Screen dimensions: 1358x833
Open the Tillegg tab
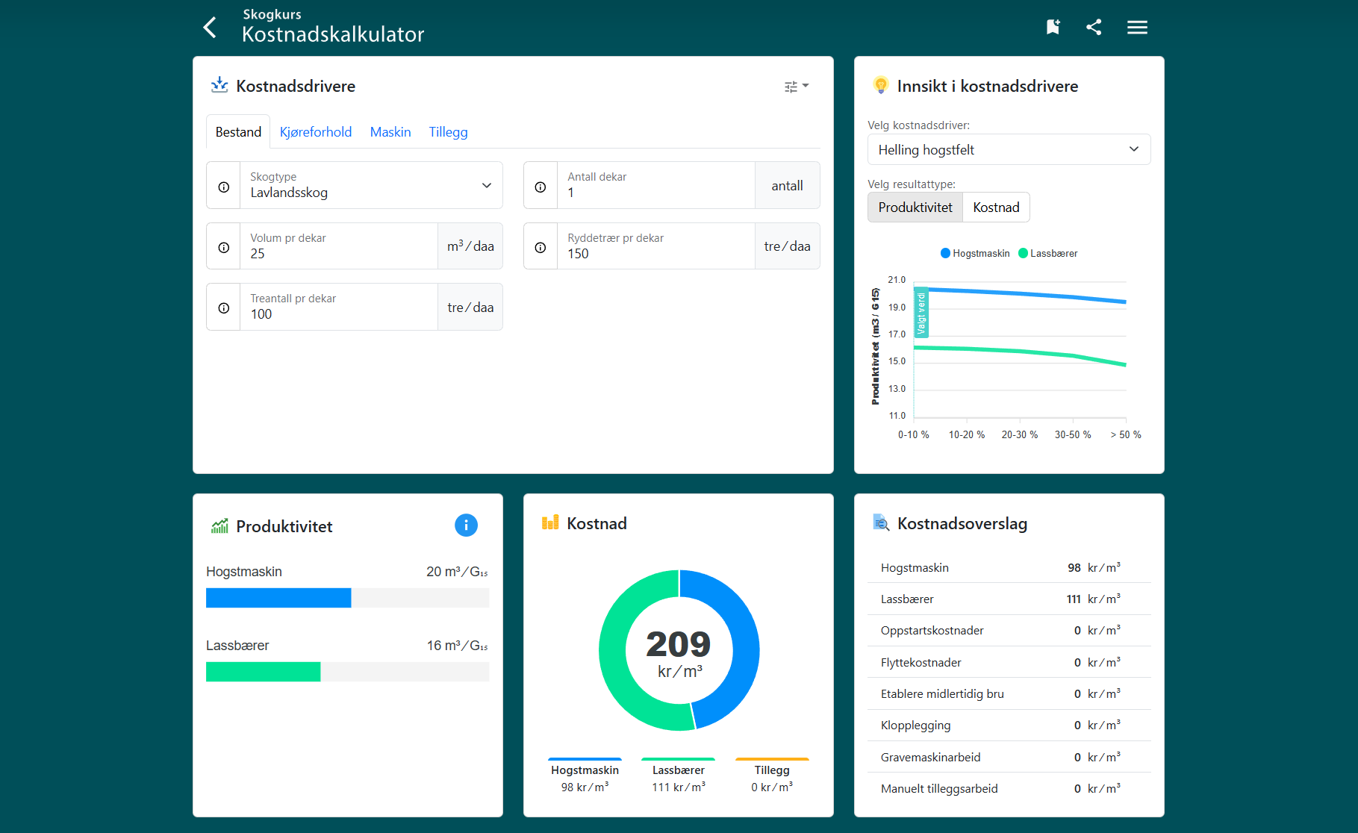pos(448,132)
